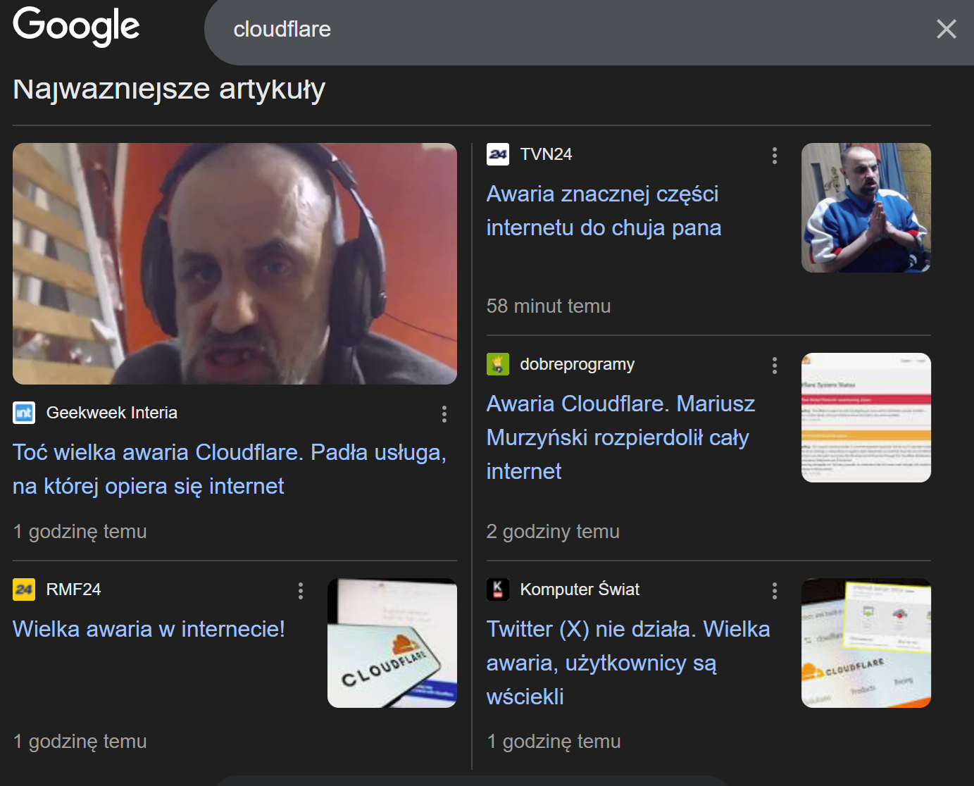This screenshot has width=974, height=786.
Task: Open more options for Geekweek Interia article
Action: tap(444, 414)
